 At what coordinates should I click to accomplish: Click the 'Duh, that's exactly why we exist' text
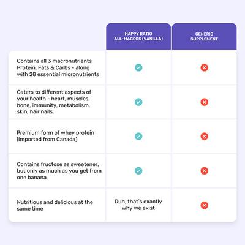pyautogui.click(x=138, y=205)
